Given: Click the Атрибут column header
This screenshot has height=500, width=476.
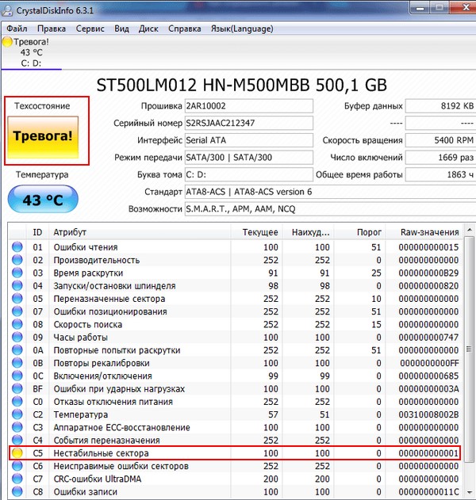Looking at the screenshot, I should pos(70,232).
